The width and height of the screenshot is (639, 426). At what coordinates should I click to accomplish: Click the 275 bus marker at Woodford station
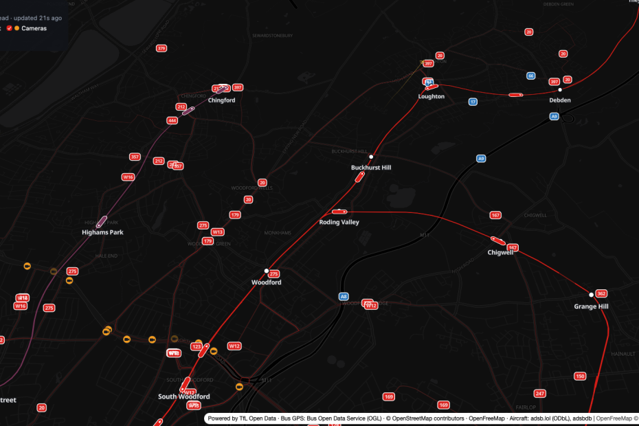pyautogui.click(x=274, y=274)
